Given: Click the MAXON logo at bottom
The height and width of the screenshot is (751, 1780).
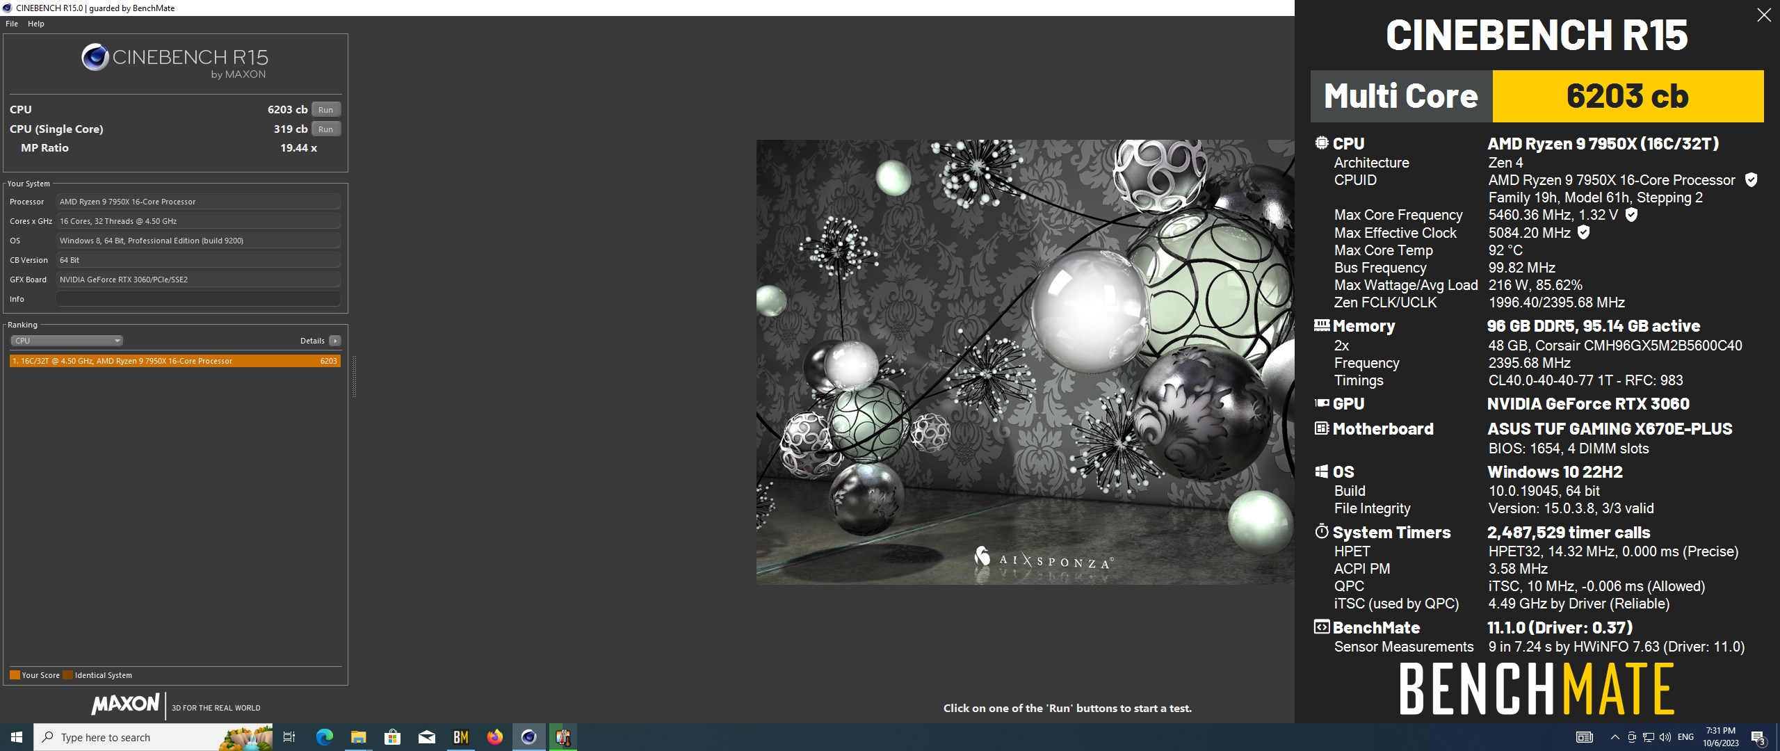Looking at the screenshot, I should point(126,704).
